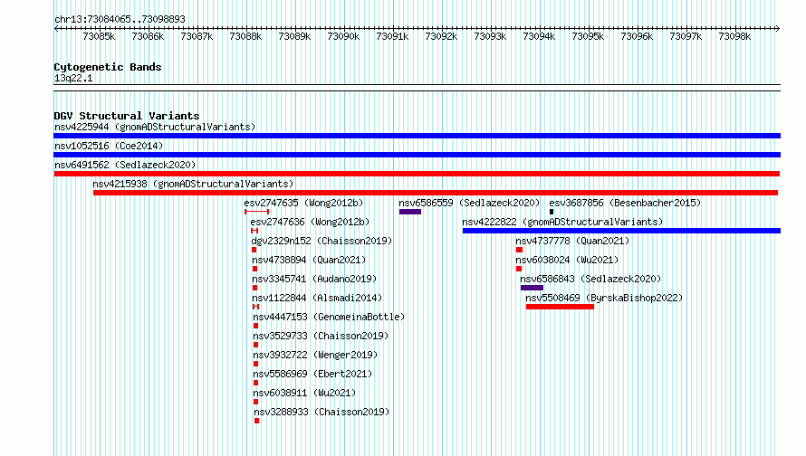Select the nsv4738894 red square glyph

(x=255, y=269)
